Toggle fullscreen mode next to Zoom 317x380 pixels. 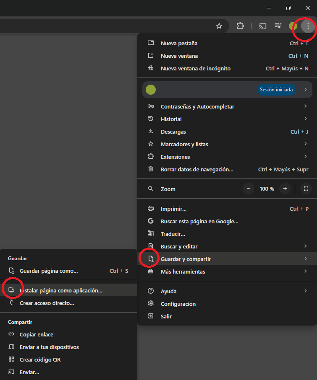pyautogui.click(x=306, y=189)
